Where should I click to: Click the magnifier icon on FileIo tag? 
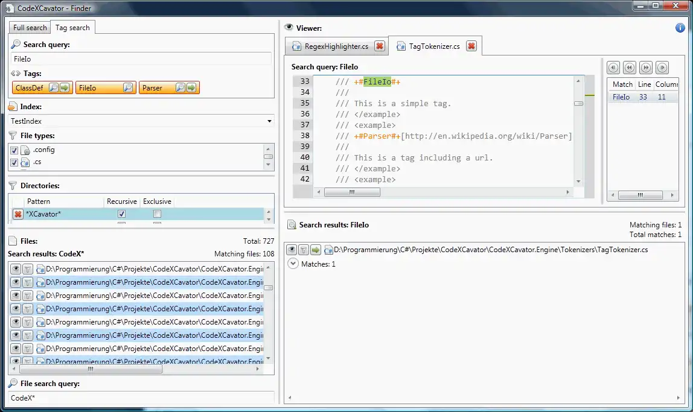click(x=128, y=88)
